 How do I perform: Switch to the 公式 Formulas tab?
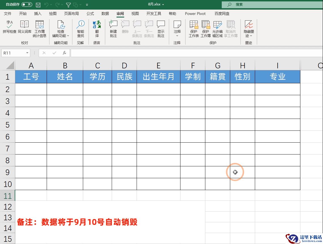coord(90,14)
